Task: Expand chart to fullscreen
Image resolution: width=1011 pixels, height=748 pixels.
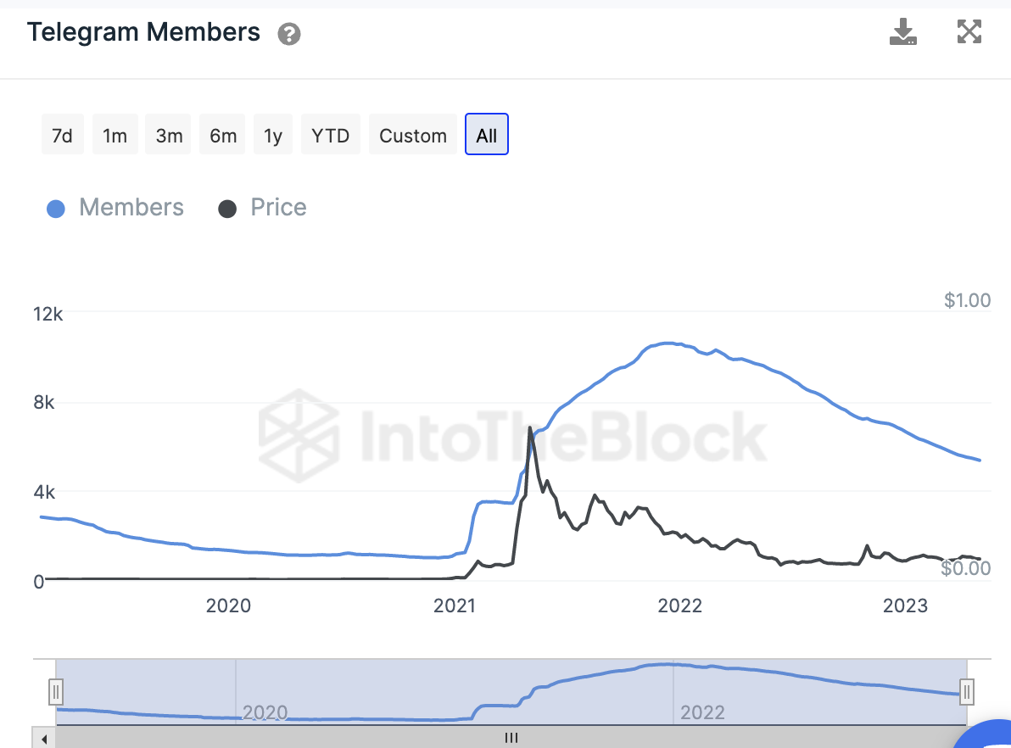Action: coord(969,32)
